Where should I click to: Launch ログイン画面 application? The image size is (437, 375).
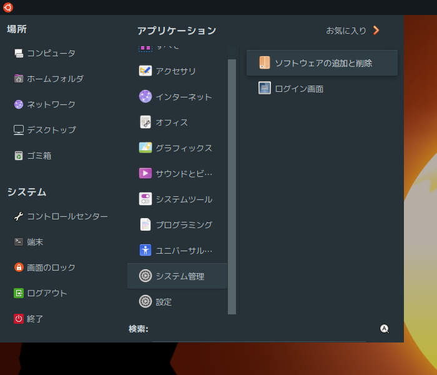coord(322,89)
